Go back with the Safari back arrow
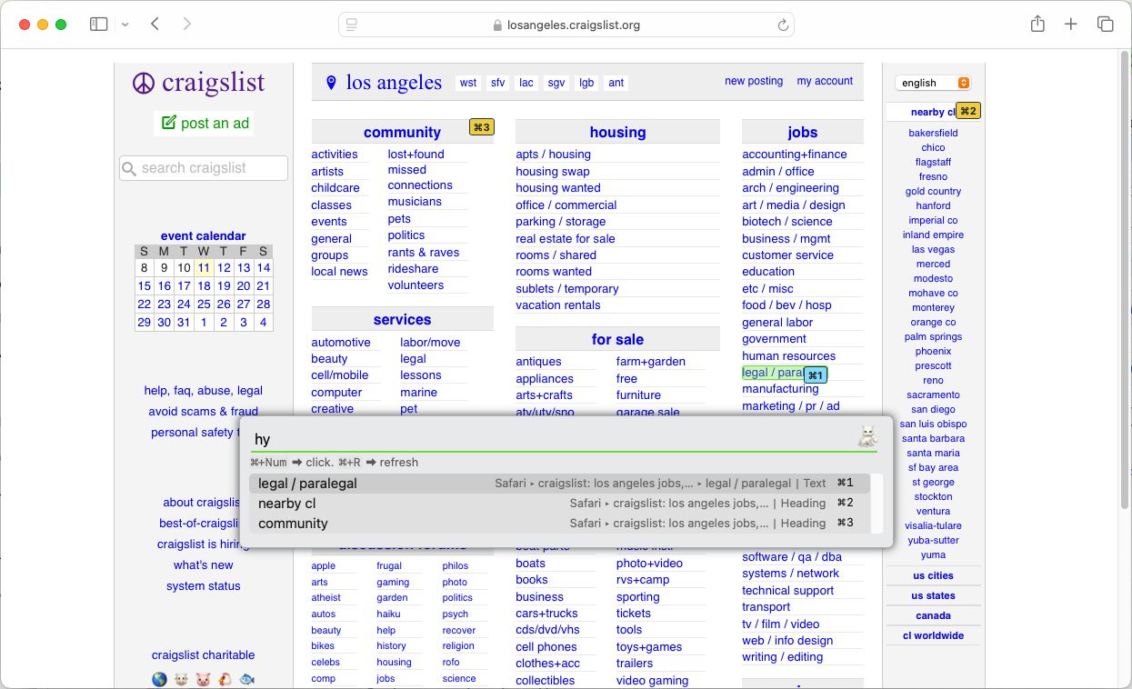1132x689 pixels. click(x=155, y=25)
